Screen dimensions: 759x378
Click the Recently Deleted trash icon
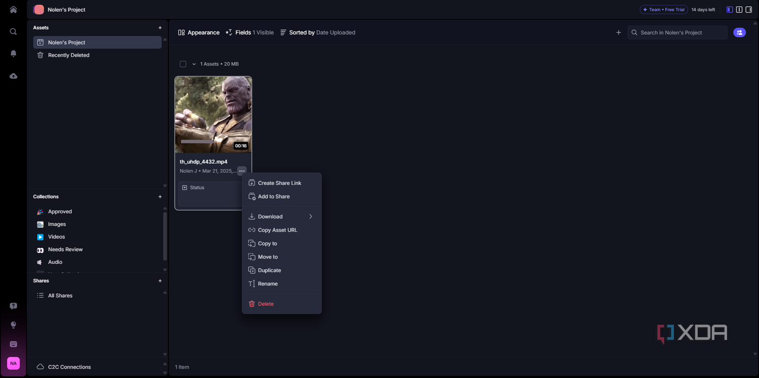[40, 55]
